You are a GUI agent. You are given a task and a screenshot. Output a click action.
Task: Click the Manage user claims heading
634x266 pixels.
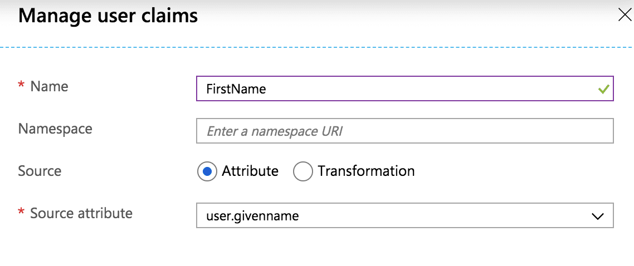pyautogui.click(x=108, y=16)
